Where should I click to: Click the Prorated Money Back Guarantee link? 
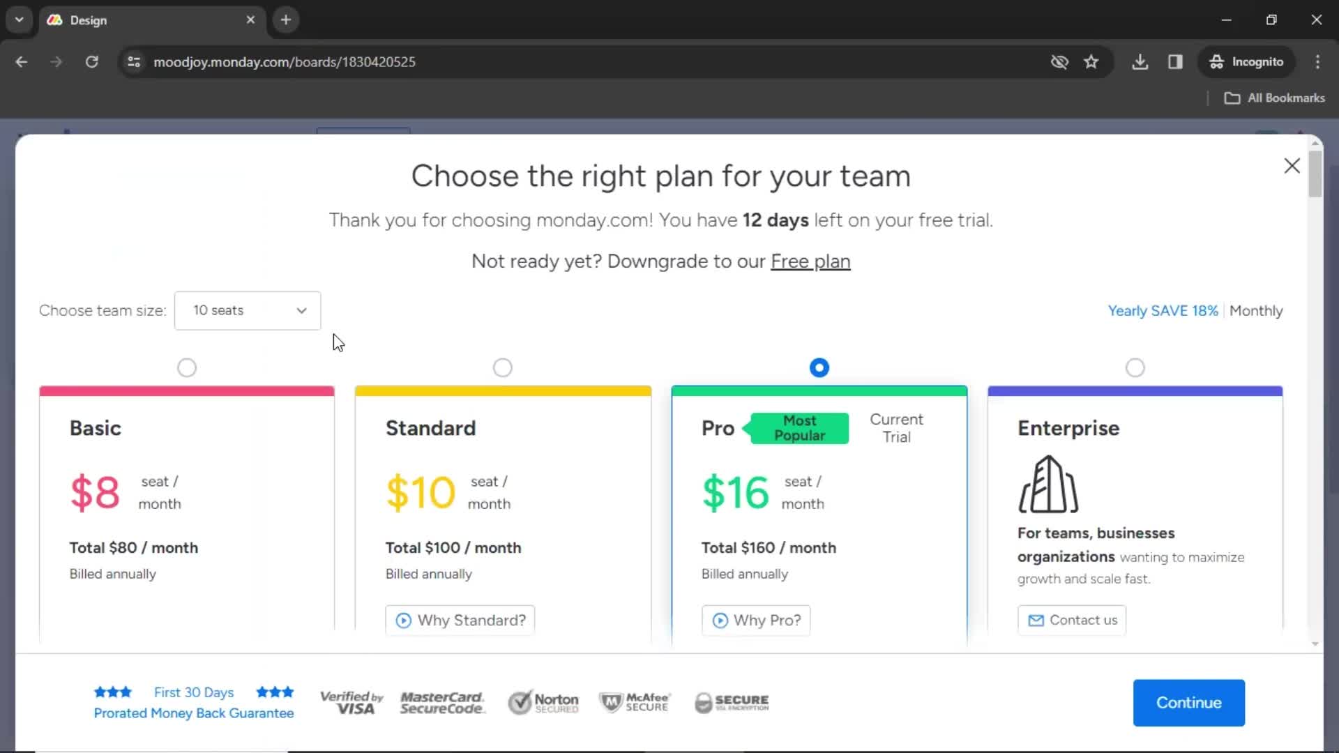pos(193,713)
